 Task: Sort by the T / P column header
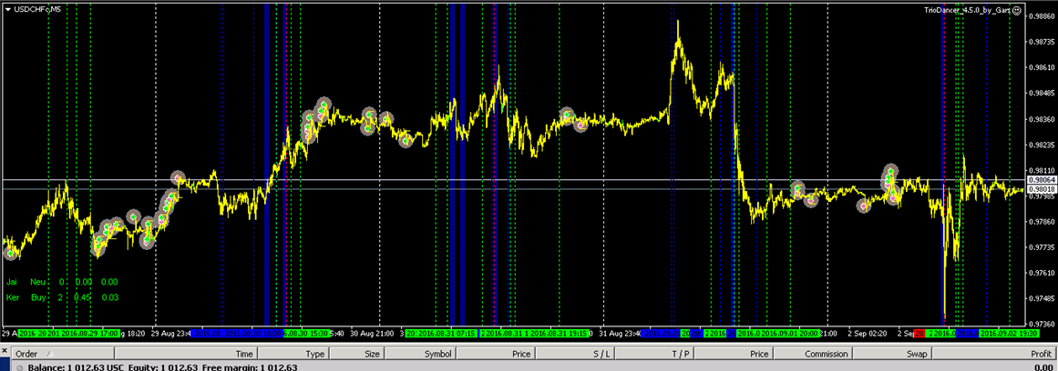pos(654,354)
